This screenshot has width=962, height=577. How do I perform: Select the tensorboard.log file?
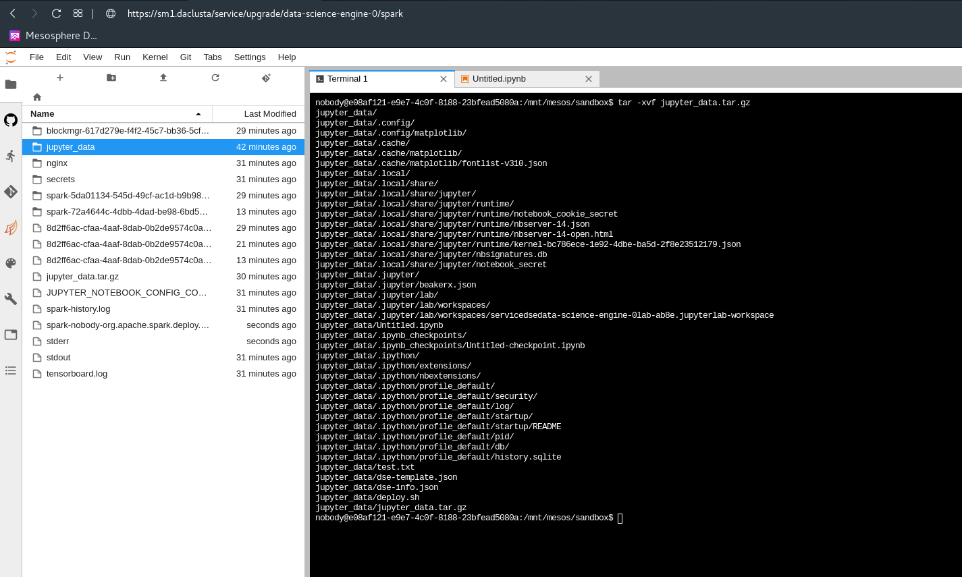pos(163,374)
